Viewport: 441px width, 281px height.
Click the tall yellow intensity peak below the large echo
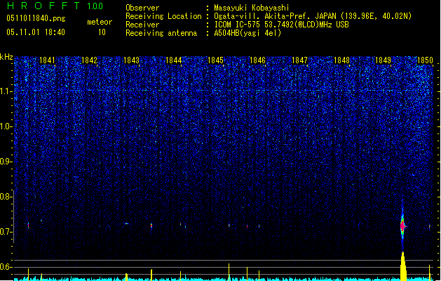click(x=403, y=266)
